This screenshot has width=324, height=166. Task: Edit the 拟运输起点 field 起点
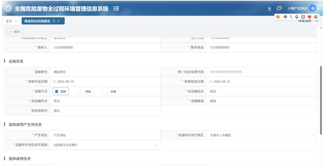pos(261,91)
